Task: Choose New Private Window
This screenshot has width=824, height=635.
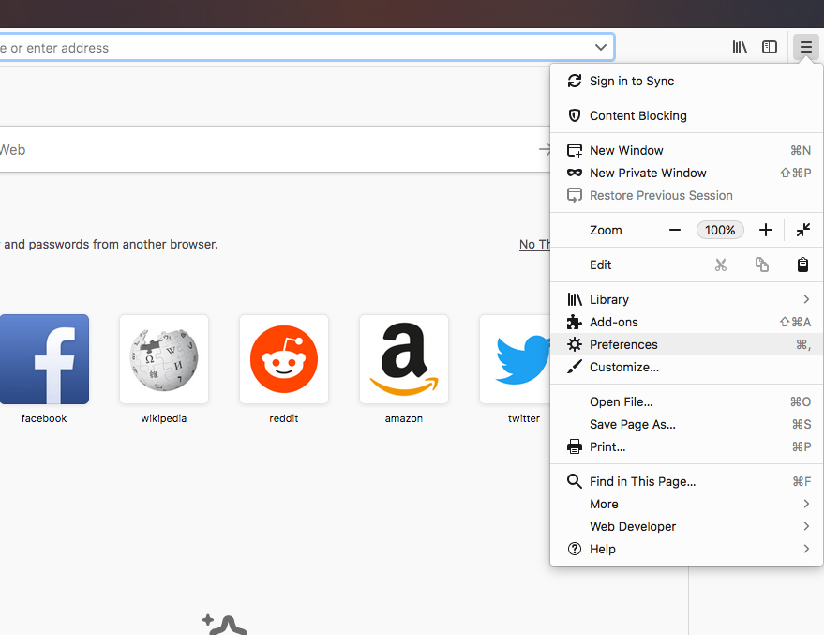Action: click(686, 173)
